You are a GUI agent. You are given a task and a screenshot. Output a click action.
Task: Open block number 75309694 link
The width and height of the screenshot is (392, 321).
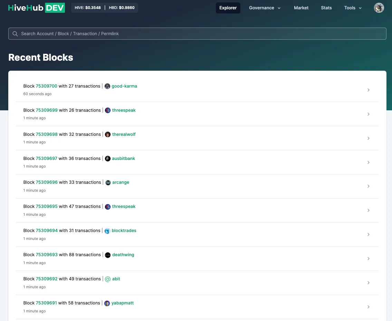(47, 231)
